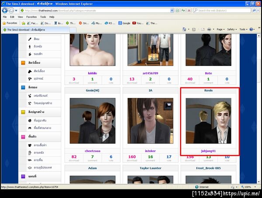262x198 pixels.
Task: Open the Help menu
Action: tap(52, 17)
